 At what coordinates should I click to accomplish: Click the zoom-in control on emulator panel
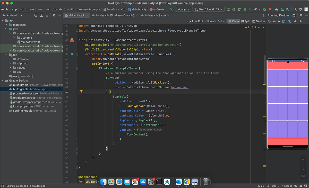(x=303, y=159)
